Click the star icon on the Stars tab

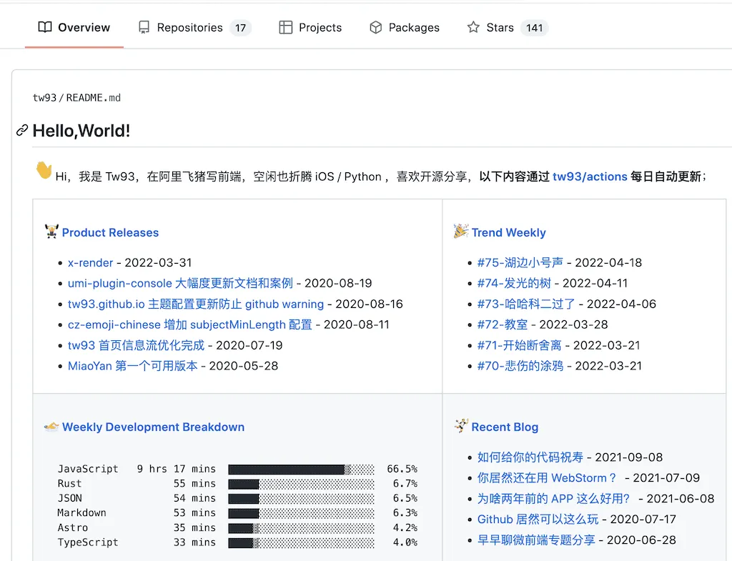click(x=473, y=27)
